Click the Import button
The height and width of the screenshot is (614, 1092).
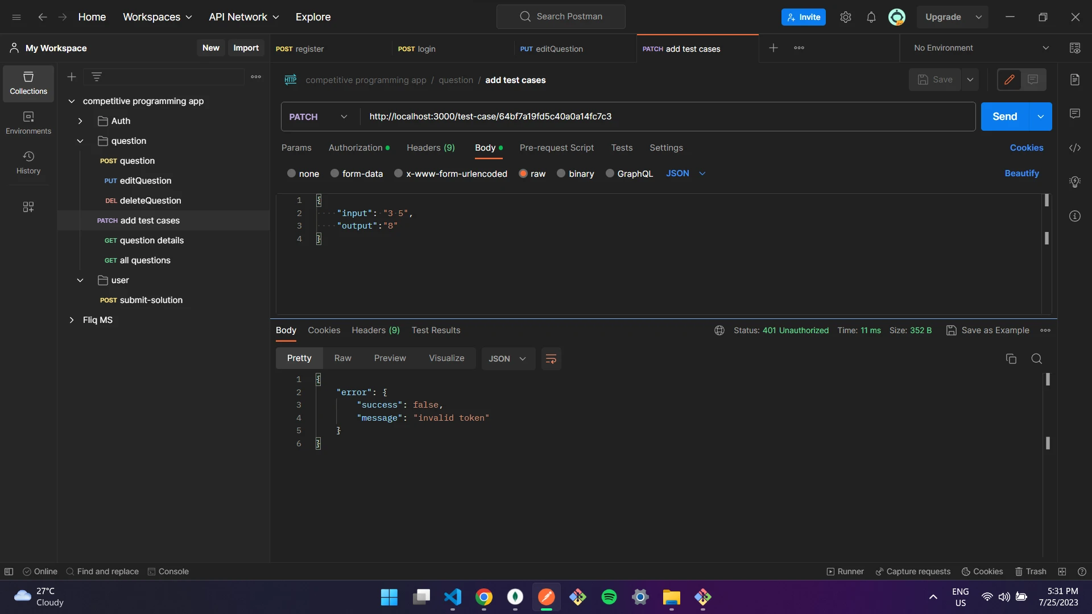(246, 48)
